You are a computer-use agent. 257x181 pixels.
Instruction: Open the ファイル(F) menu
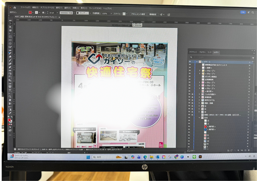click(x=25, y=8)
